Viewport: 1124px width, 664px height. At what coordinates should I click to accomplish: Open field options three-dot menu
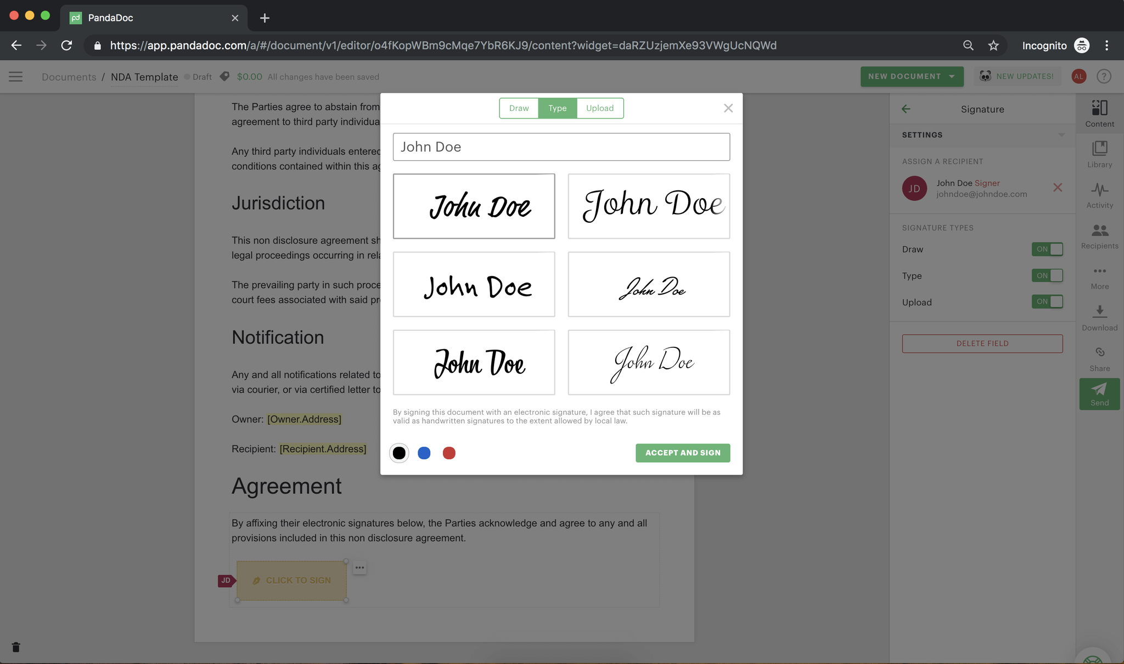(359, 567)
